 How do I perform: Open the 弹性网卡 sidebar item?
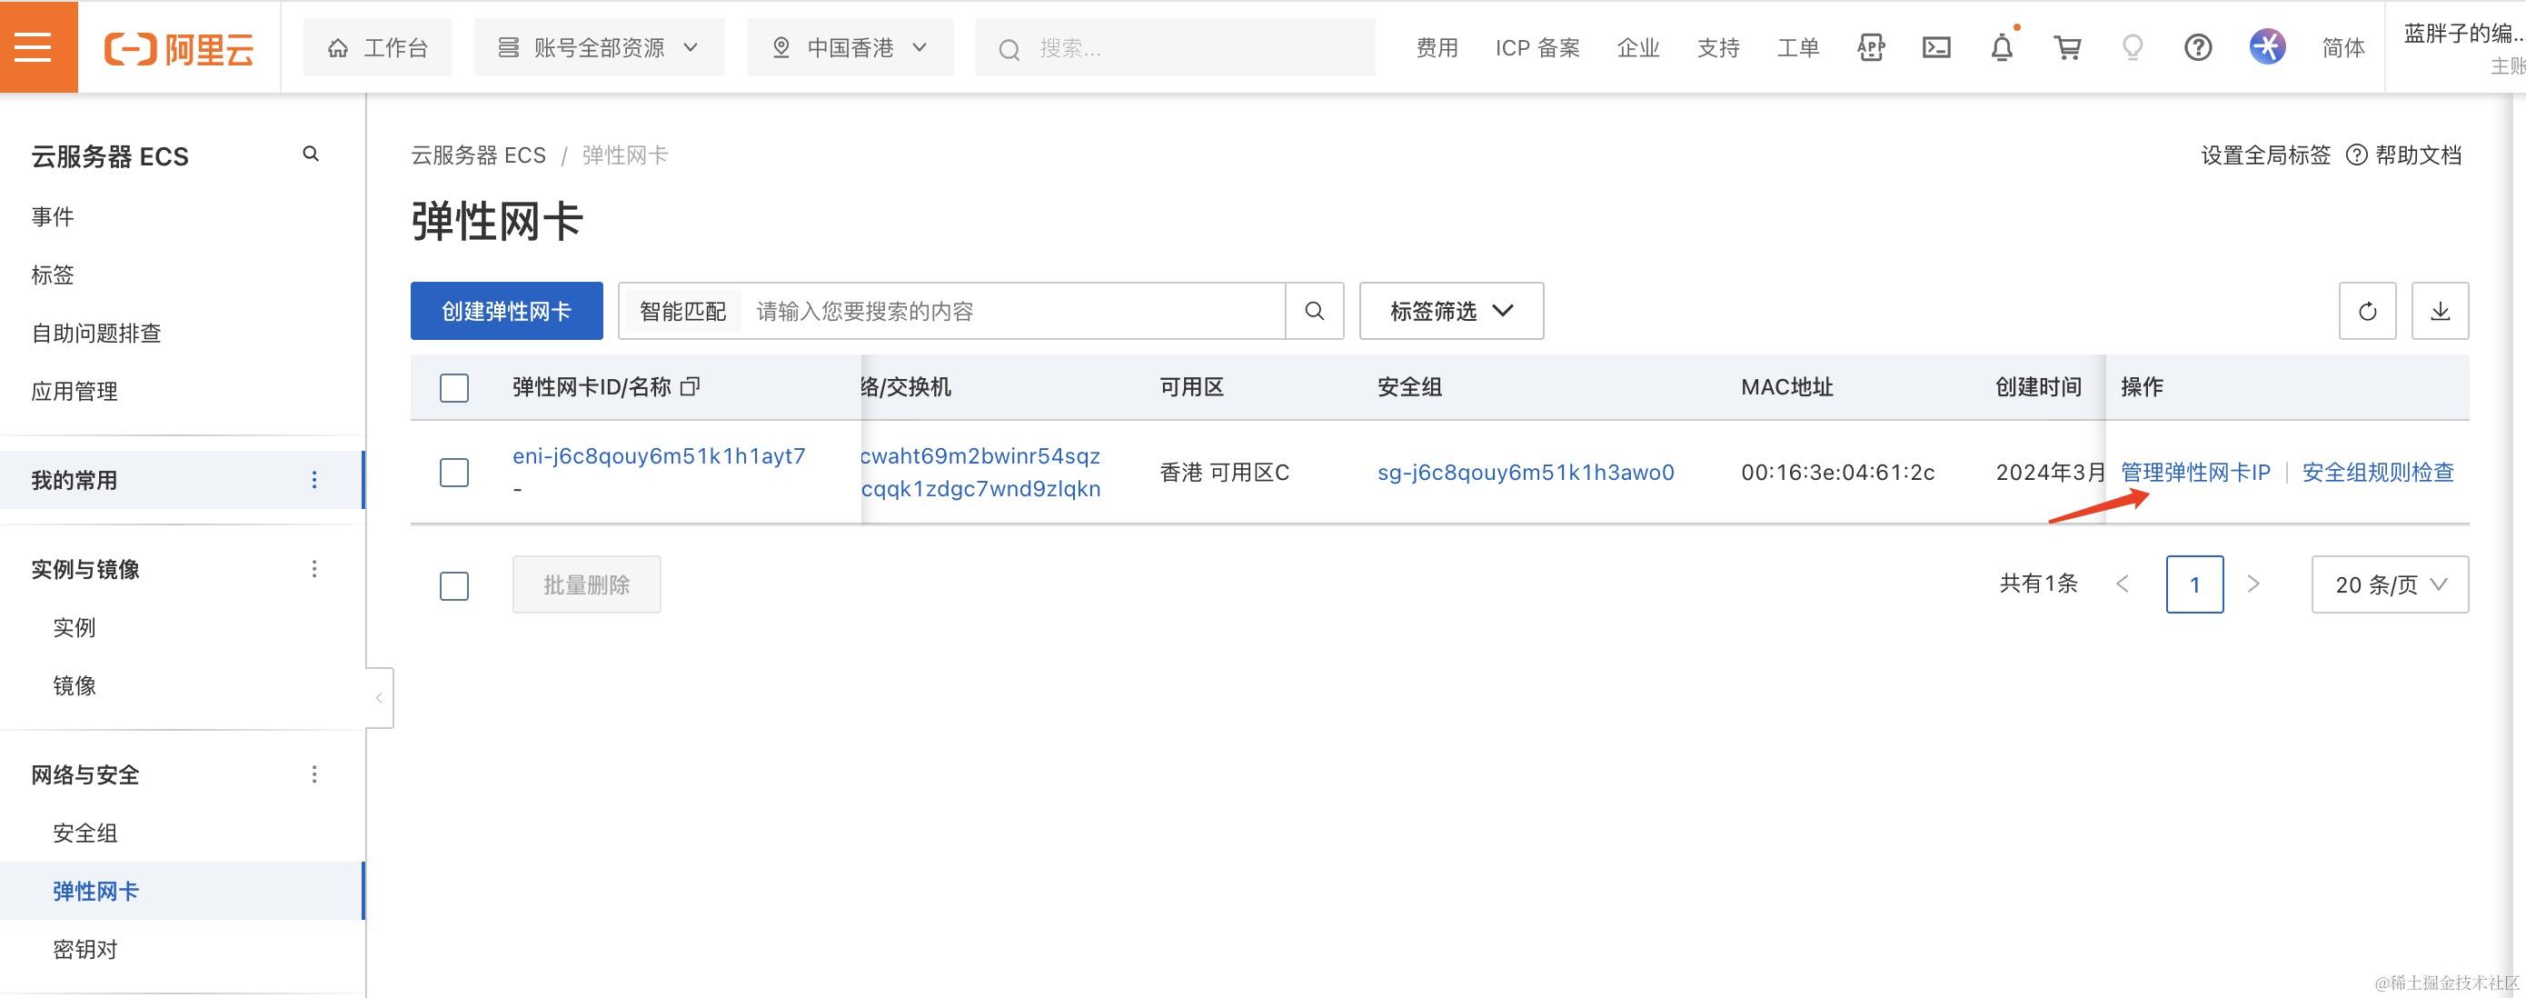95,890
